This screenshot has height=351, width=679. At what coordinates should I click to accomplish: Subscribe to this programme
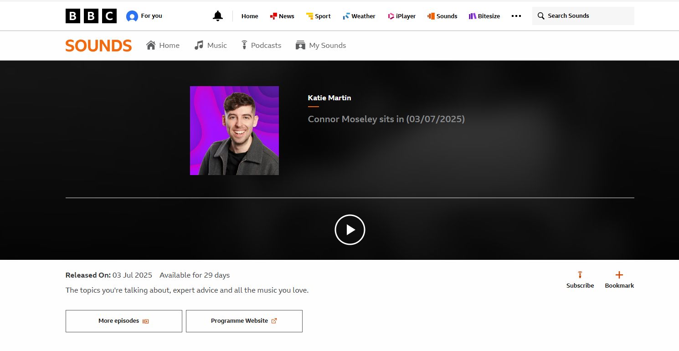pos(580,280)
